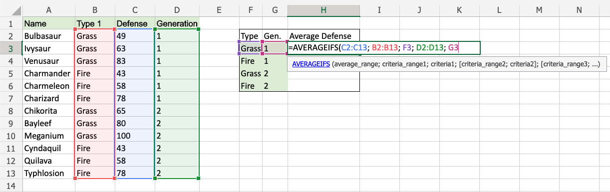610x192 pixels.
Task: Click the Charizard name cell
Action: 48,98
